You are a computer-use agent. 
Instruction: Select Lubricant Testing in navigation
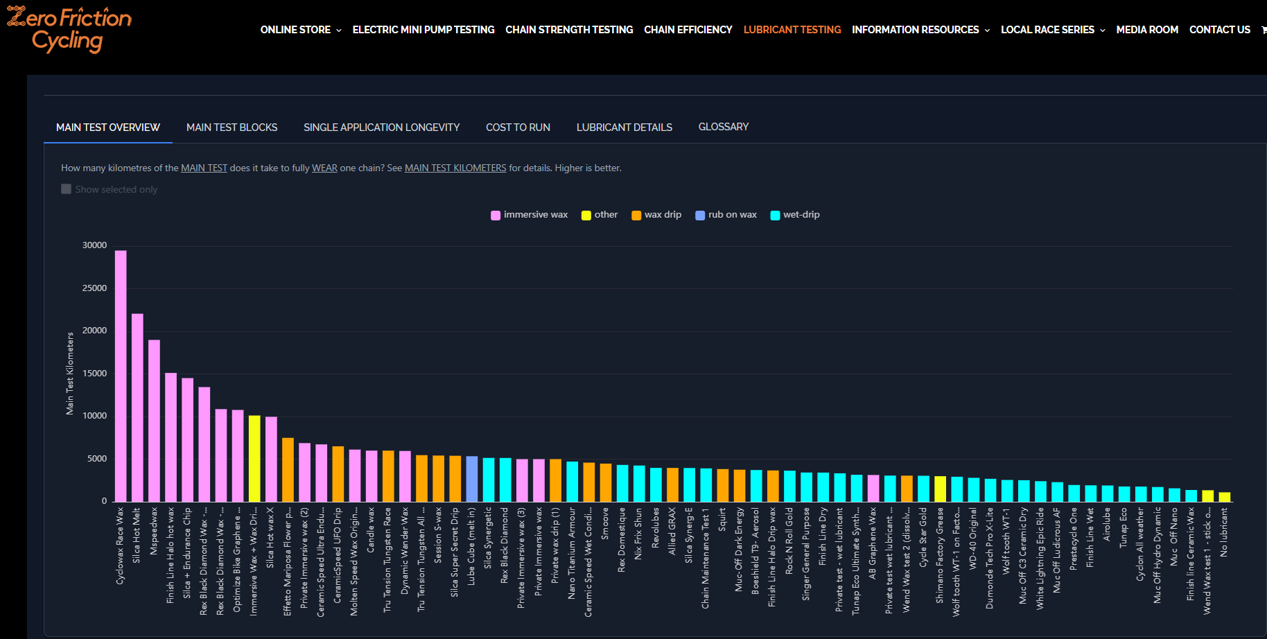click(792, 30)
